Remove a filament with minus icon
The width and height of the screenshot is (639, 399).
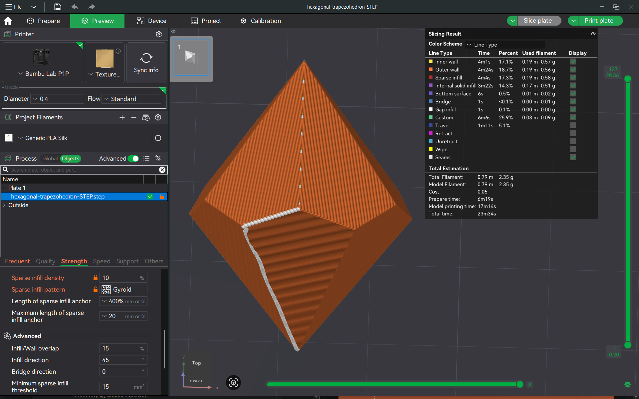pyautogui.click(x=134, y=117)
